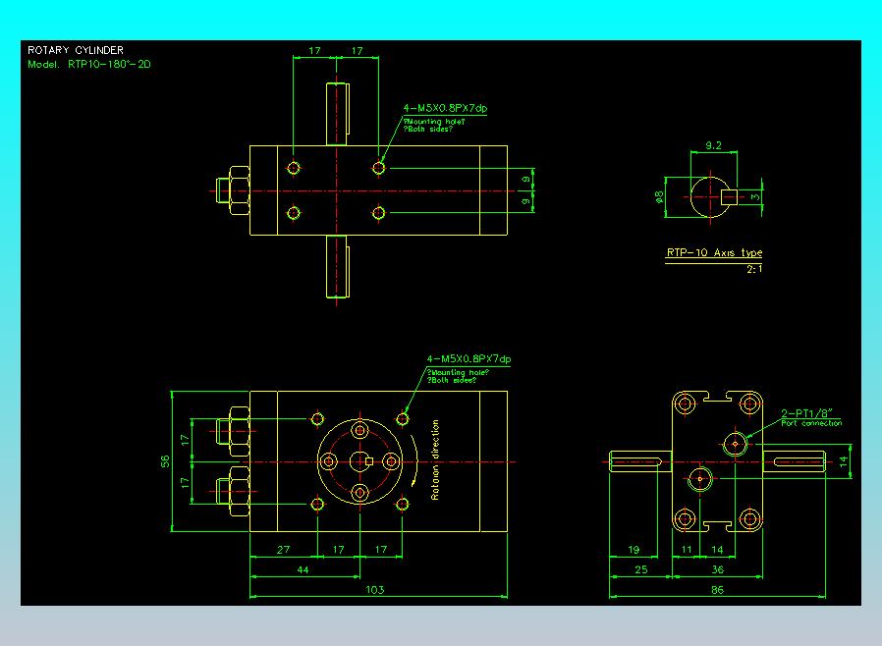Select the 4-M5X0.8PX7dp note in top view
The image size is (882, 646).
point(445,108)
